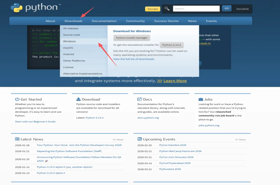This screenshot has height=185, width=280.
Task: Select macOS in Downloads menu
Action: tap(83, 48)
